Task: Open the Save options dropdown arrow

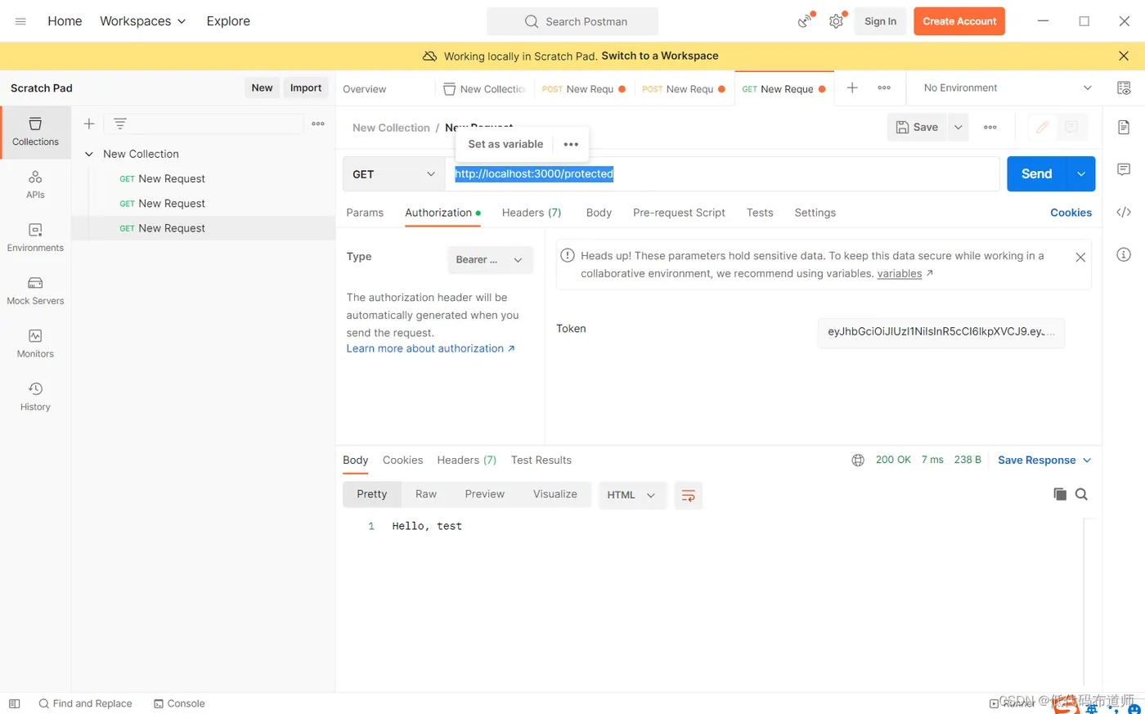Action: [959, 127]
